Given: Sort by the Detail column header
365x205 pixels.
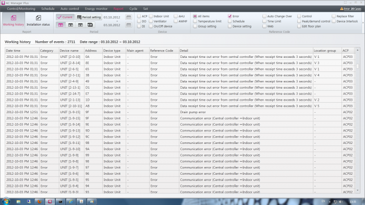Looking at the screenshot, I should pyautogui.click(x=246, y=51).
